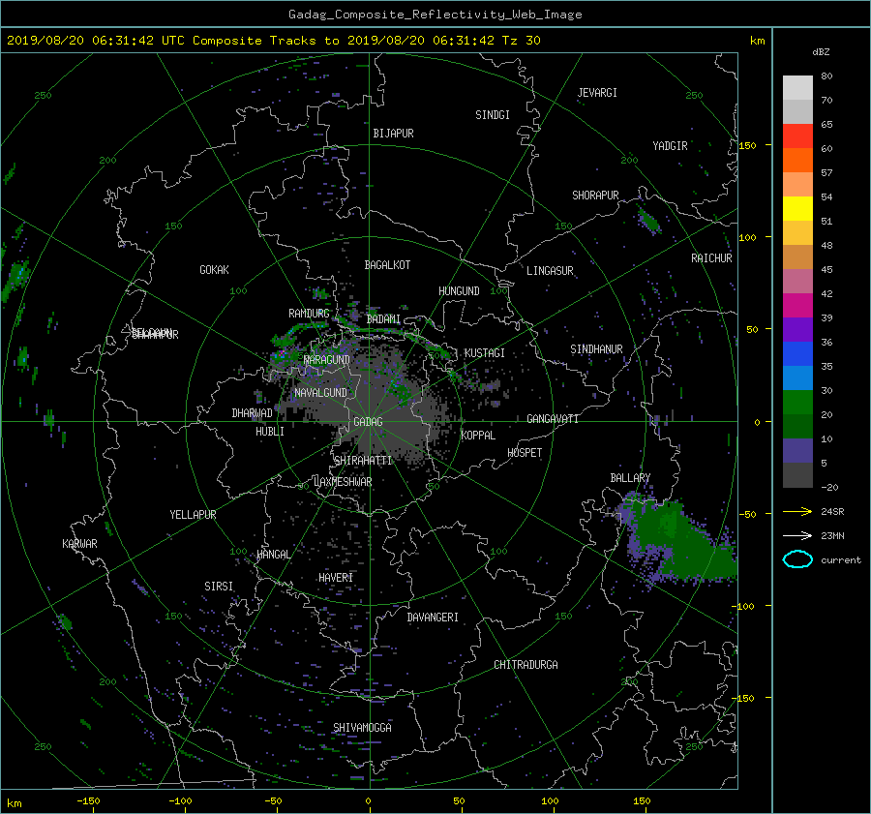Click the Gadag_Composite_Reflectivity_Web_Image title
The height and width of the screenshot is (814, 871).
tap(435, 15)
